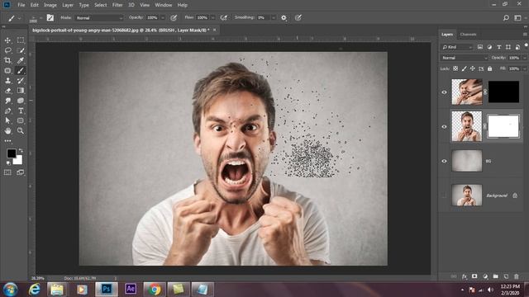Select the black layer mask thumbnail
This screenshot has height=297, width=529.
pyautogui.click(x=503, y=92)
